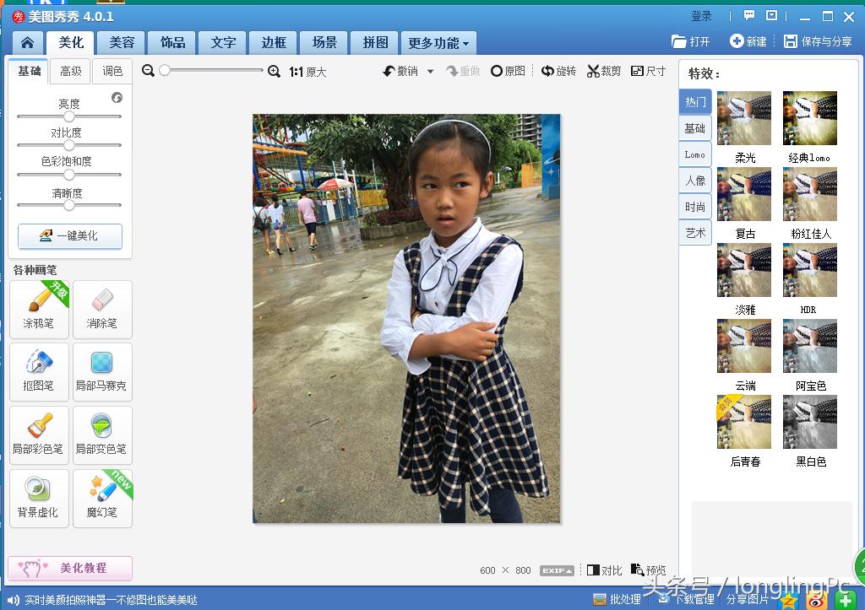
Task: Toggle the 对比 compare view
Action: click(604, 570)
